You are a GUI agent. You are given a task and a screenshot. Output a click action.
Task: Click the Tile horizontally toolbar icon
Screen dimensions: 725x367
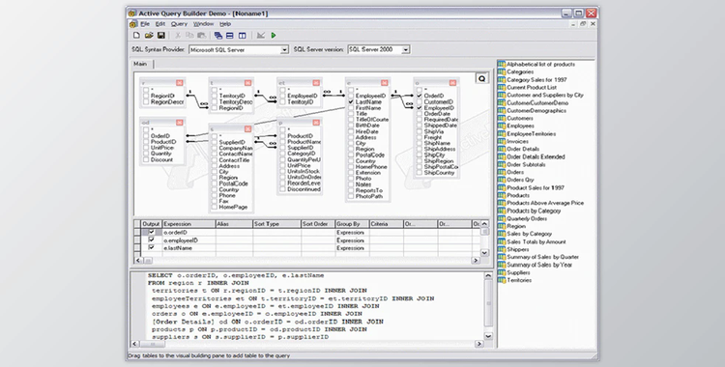230,35
